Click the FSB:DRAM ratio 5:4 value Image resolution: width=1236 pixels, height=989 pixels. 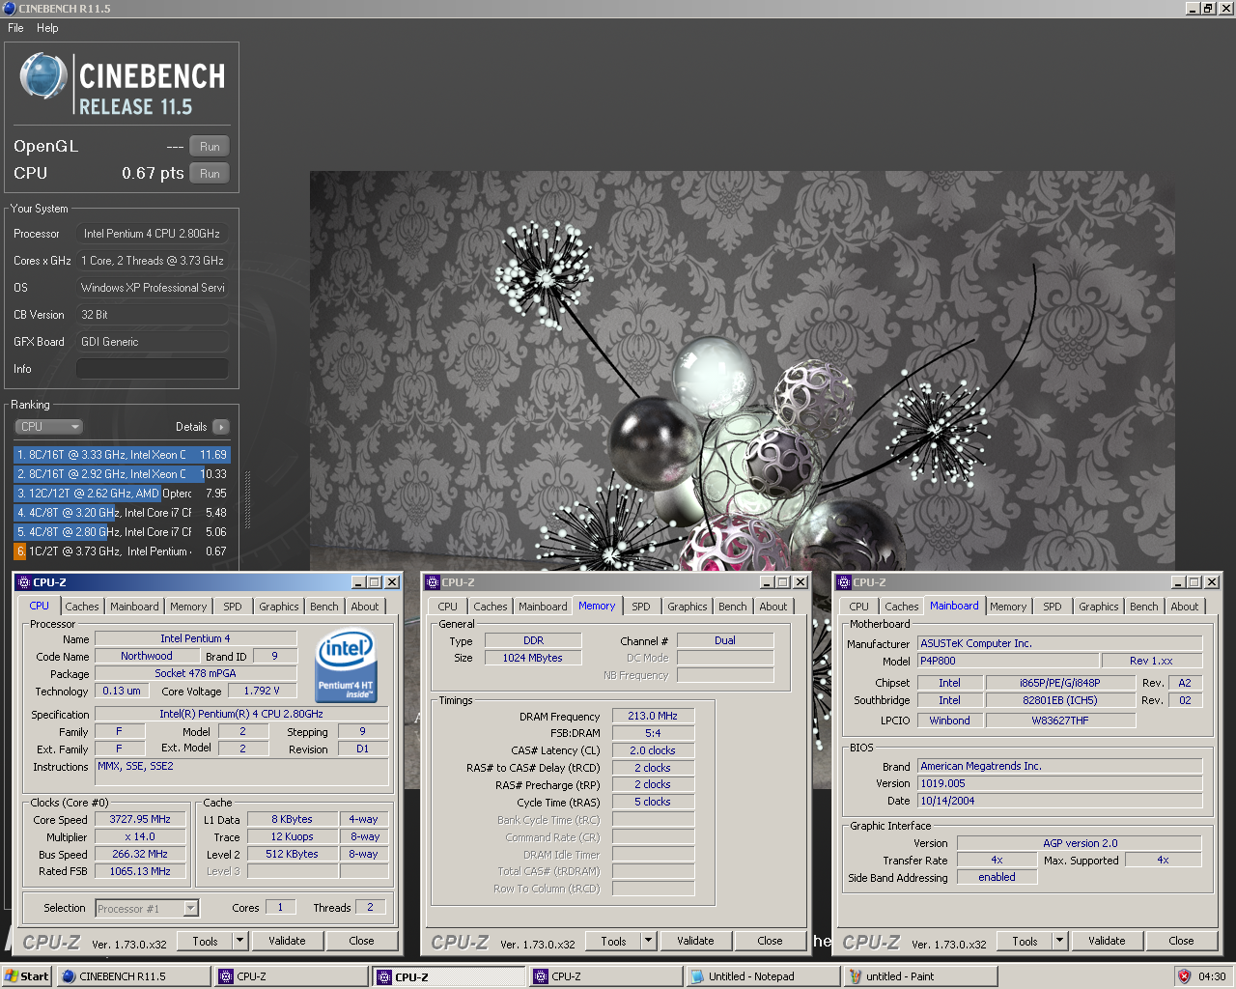653,733
